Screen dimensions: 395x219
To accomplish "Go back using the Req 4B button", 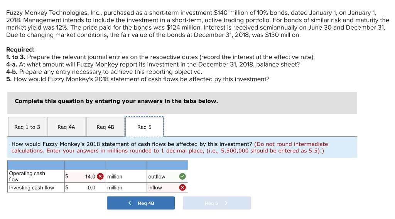I will (x=141, y=203).
